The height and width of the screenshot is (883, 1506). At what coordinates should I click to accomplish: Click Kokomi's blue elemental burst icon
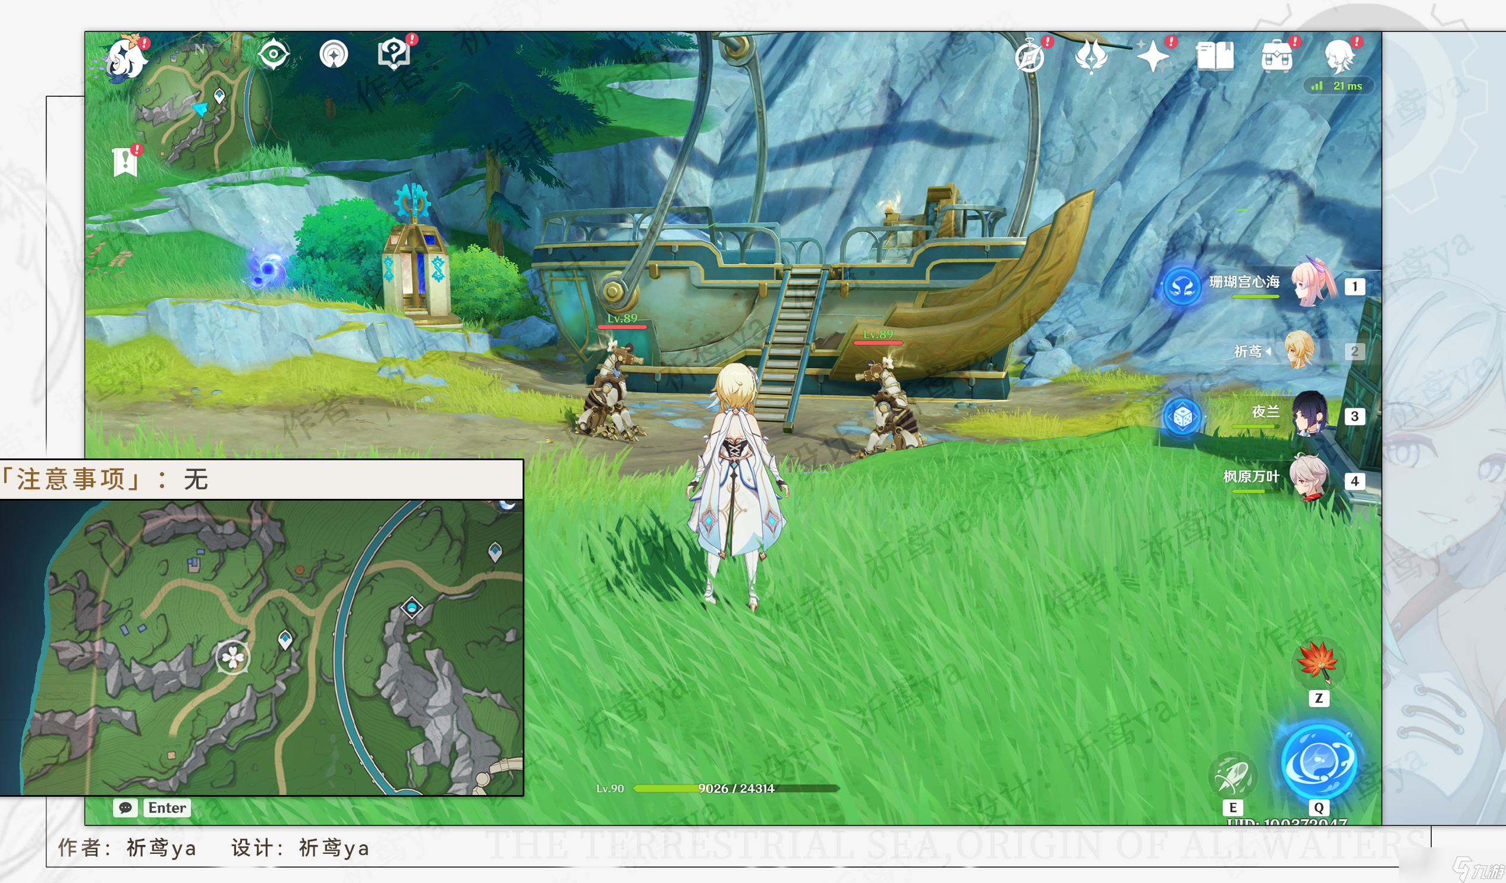(1182, 288)
